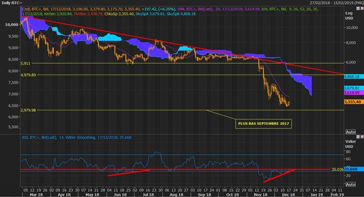Minimize the RSI indicator pane

(358, 137)
